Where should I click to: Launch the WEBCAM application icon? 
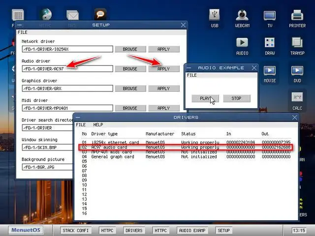point(242,16)
